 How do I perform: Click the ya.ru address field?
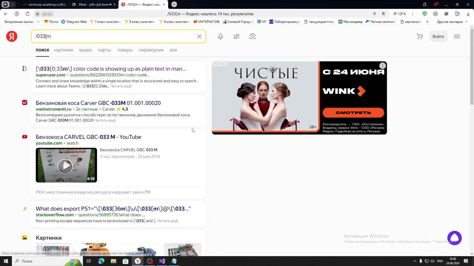tap(47, 14)
